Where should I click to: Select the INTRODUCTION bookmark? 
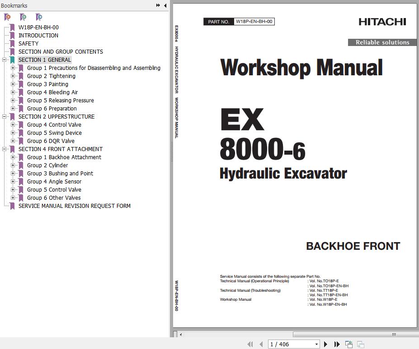38,36
